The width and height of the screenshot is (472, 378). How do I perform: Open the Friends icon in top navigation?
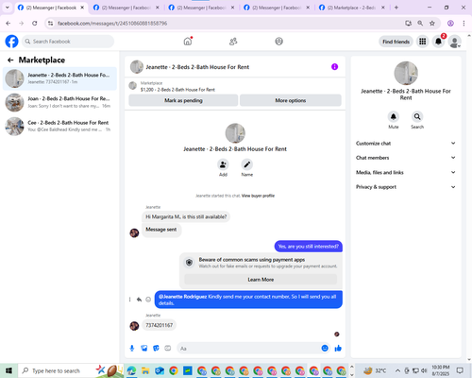tap(233, 42)
